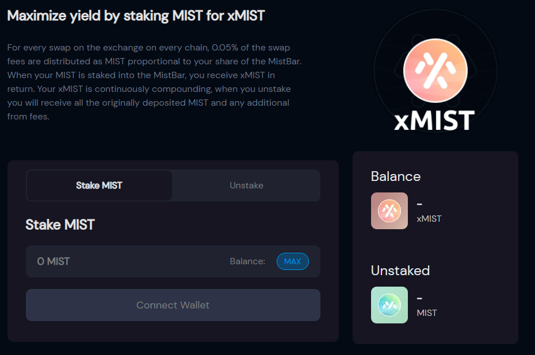The height and width of the screenshot is (355, 535).
Task: Click the 'from fees.' line ending the description
Action: point(28,117)
